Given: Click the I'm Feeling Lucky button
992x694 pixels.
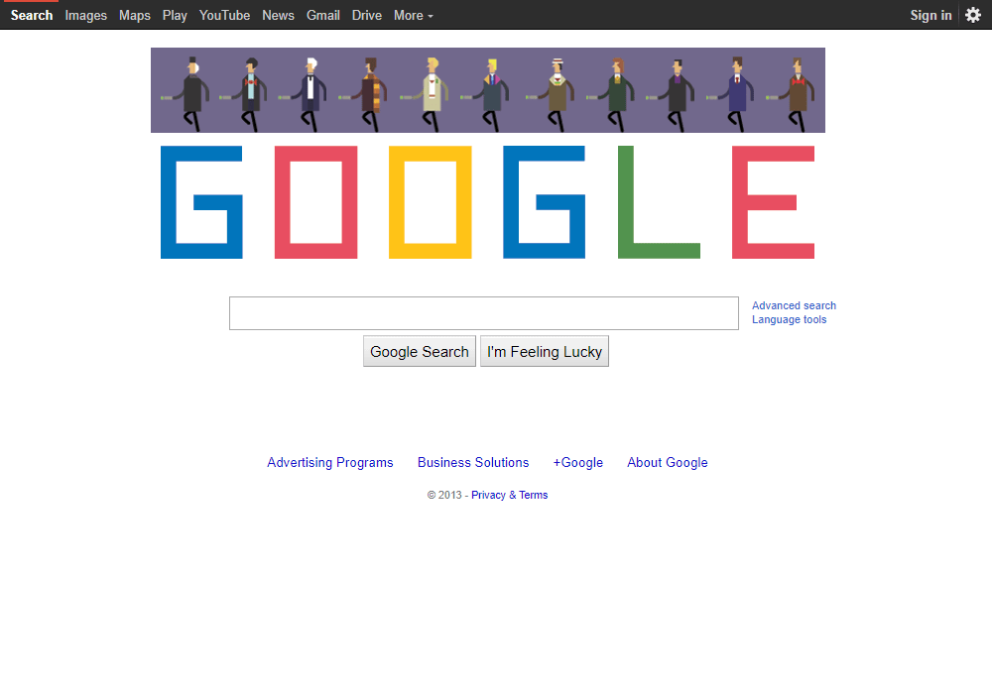Looking at the screenshot, I should point(545,351).
